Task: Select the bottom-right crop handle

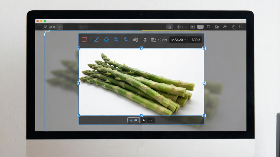Action: (x=204, y=115)
